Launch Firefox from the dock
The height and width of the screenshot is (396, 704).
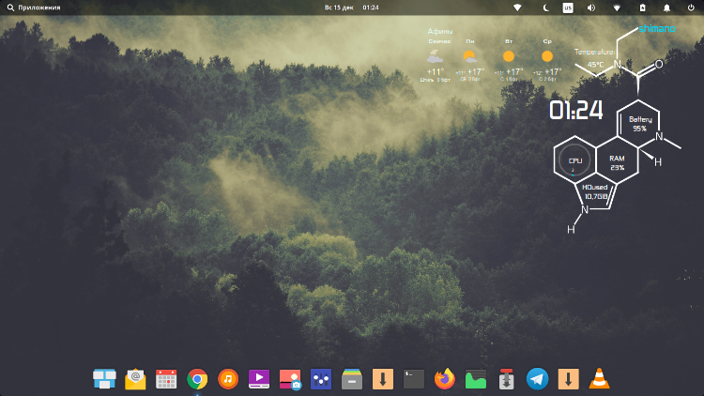(444, 379)
